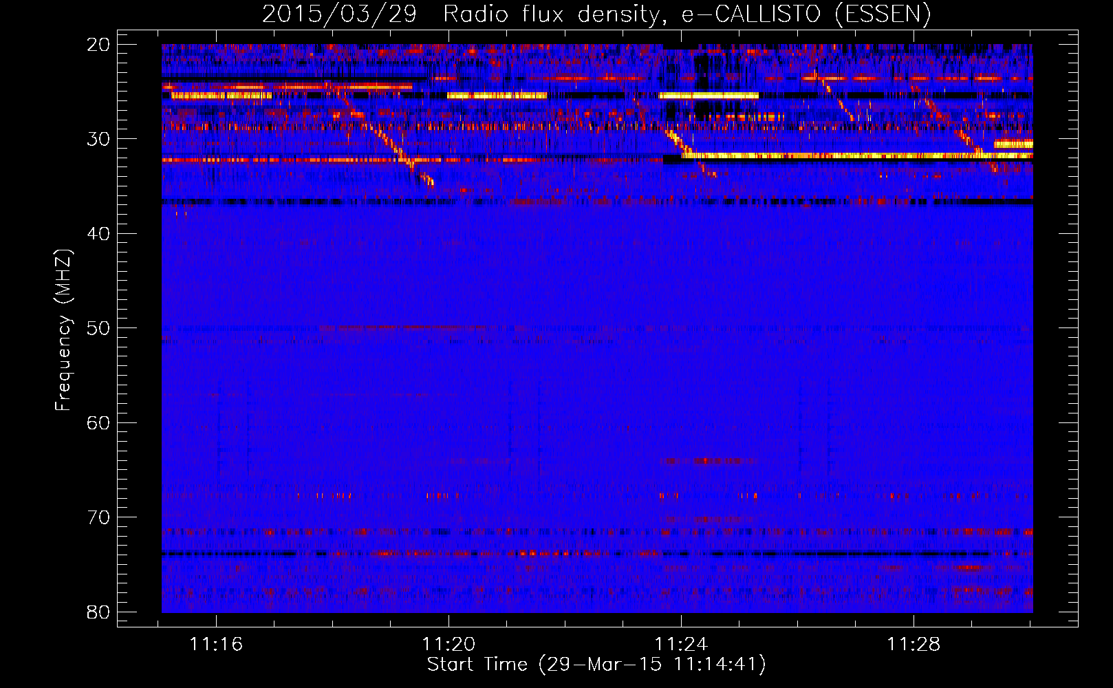Click the 40 frequency tick label
The width and height of the screenshot is (1113, 688).
coord(98,234)
